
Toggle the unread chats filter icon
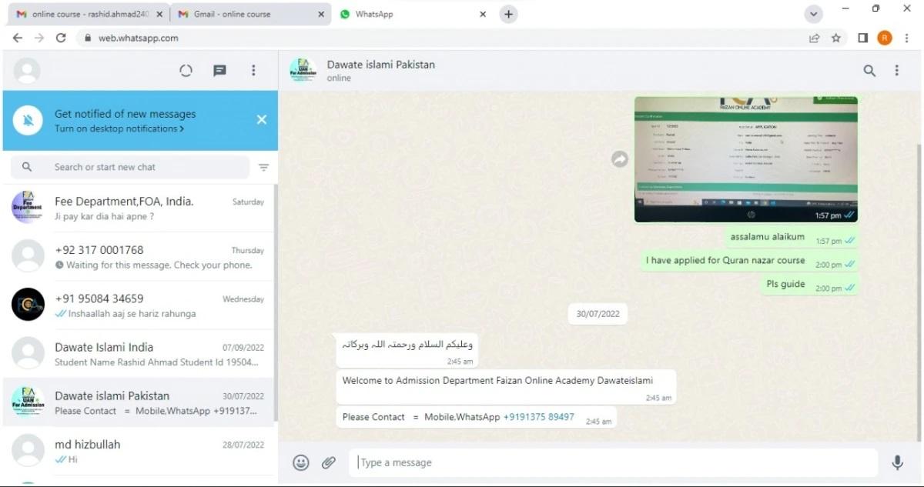pyautogui.click(x=264, y=167)
